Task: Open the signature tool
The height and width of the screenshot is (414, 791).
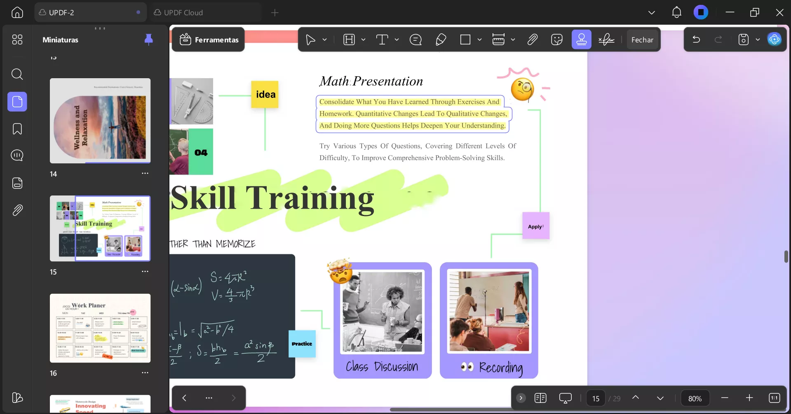Action: click(x=606, y=40)
